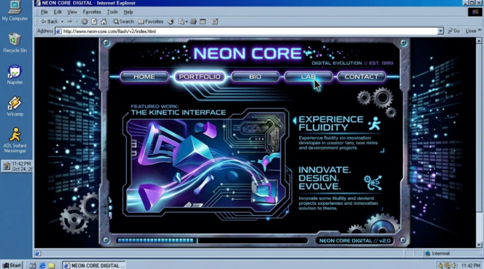Screen dimensions: 484x269
Task: Click the first quick launch icon
Action: 32,265
